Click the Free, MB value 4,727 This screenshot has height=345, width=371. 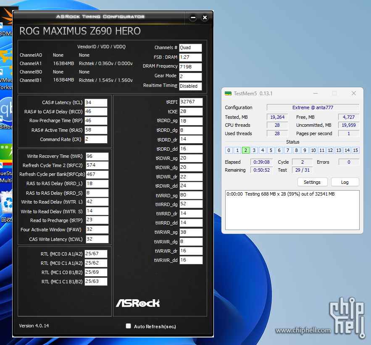[x=349, y=117]
